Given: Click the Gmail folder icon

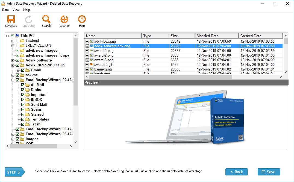Looking at the screenshot, I should tap(28, 70).
